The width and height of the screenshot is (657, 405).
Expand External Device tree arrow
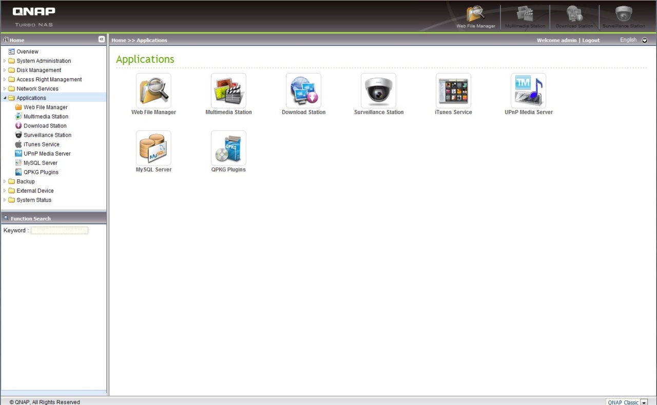tap(5, 191)
